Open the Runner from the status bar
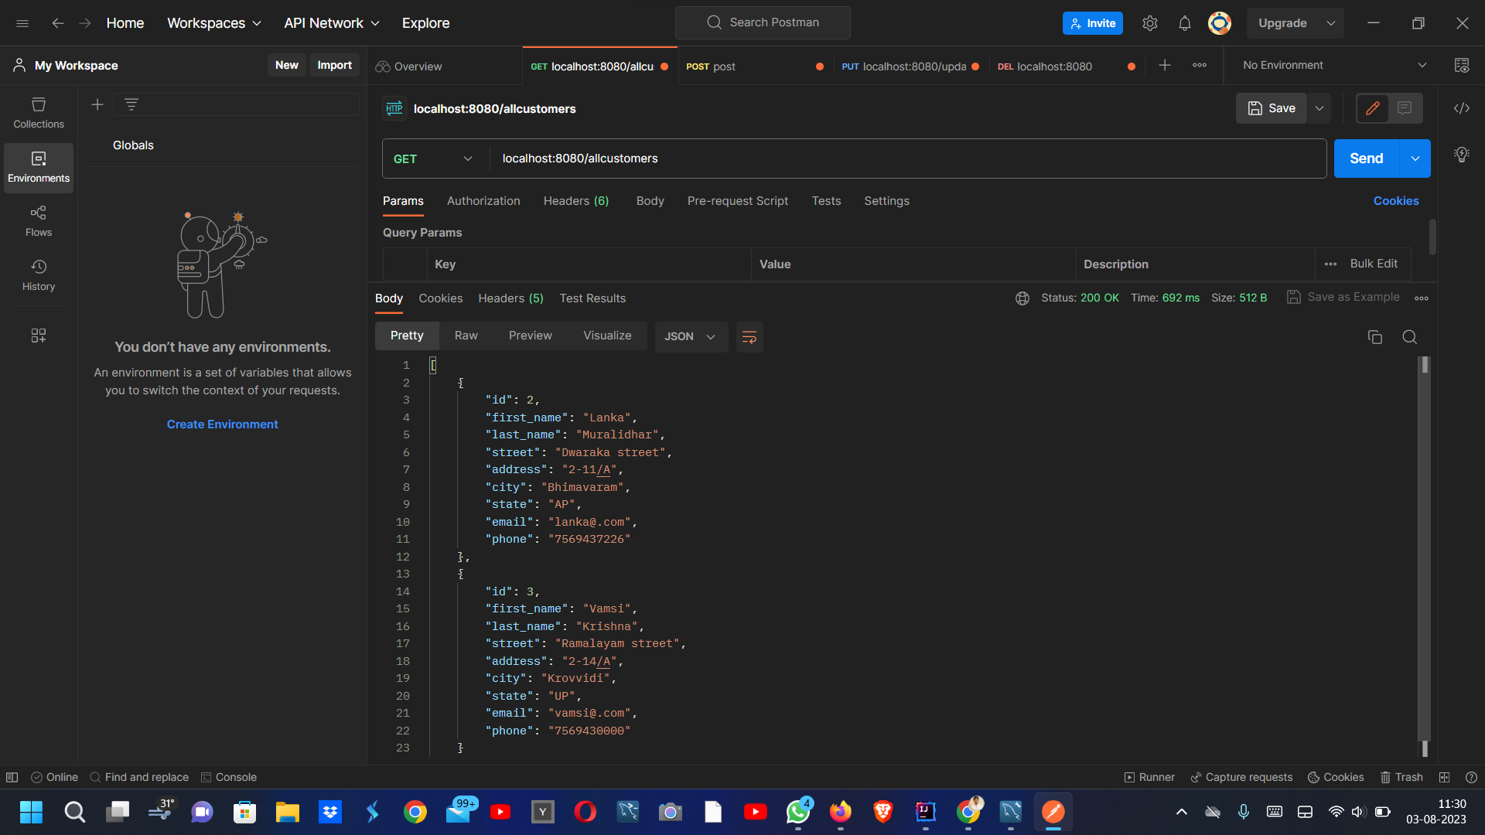 1149,777
